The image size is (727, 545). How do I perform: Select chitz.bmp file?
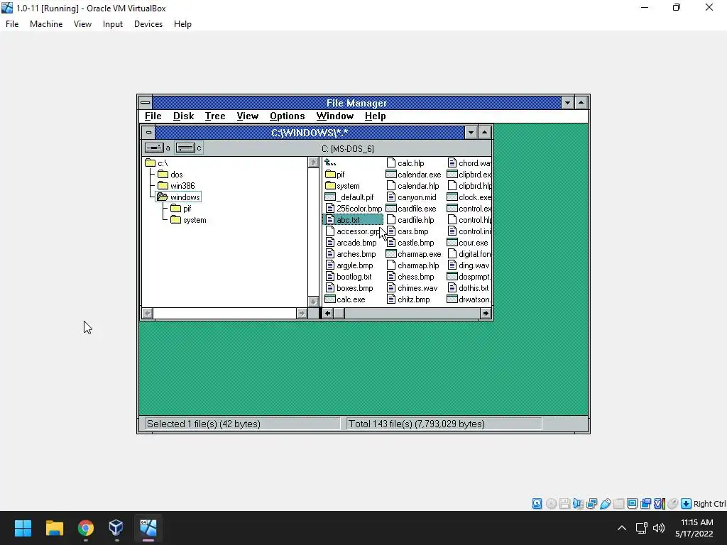(408, 299)
